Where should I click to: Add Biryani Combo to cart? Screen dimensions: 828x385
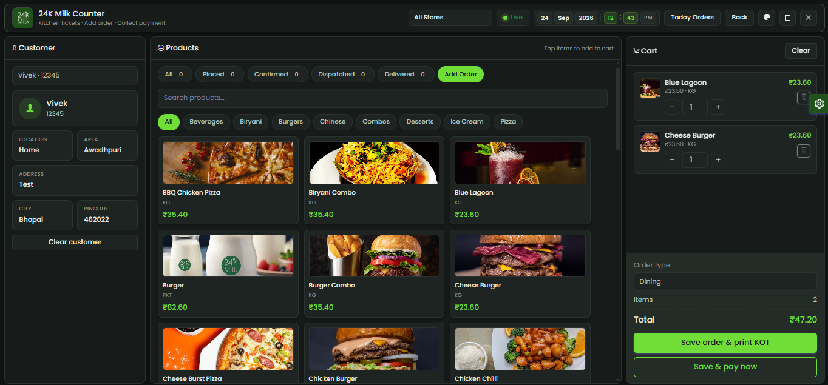(x=374, y=181)
